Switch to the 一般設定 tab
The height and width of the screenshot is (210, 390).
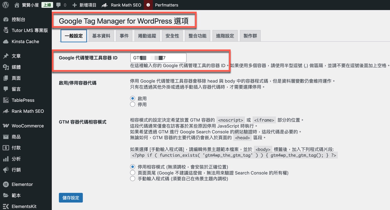[x=74, y=36]
